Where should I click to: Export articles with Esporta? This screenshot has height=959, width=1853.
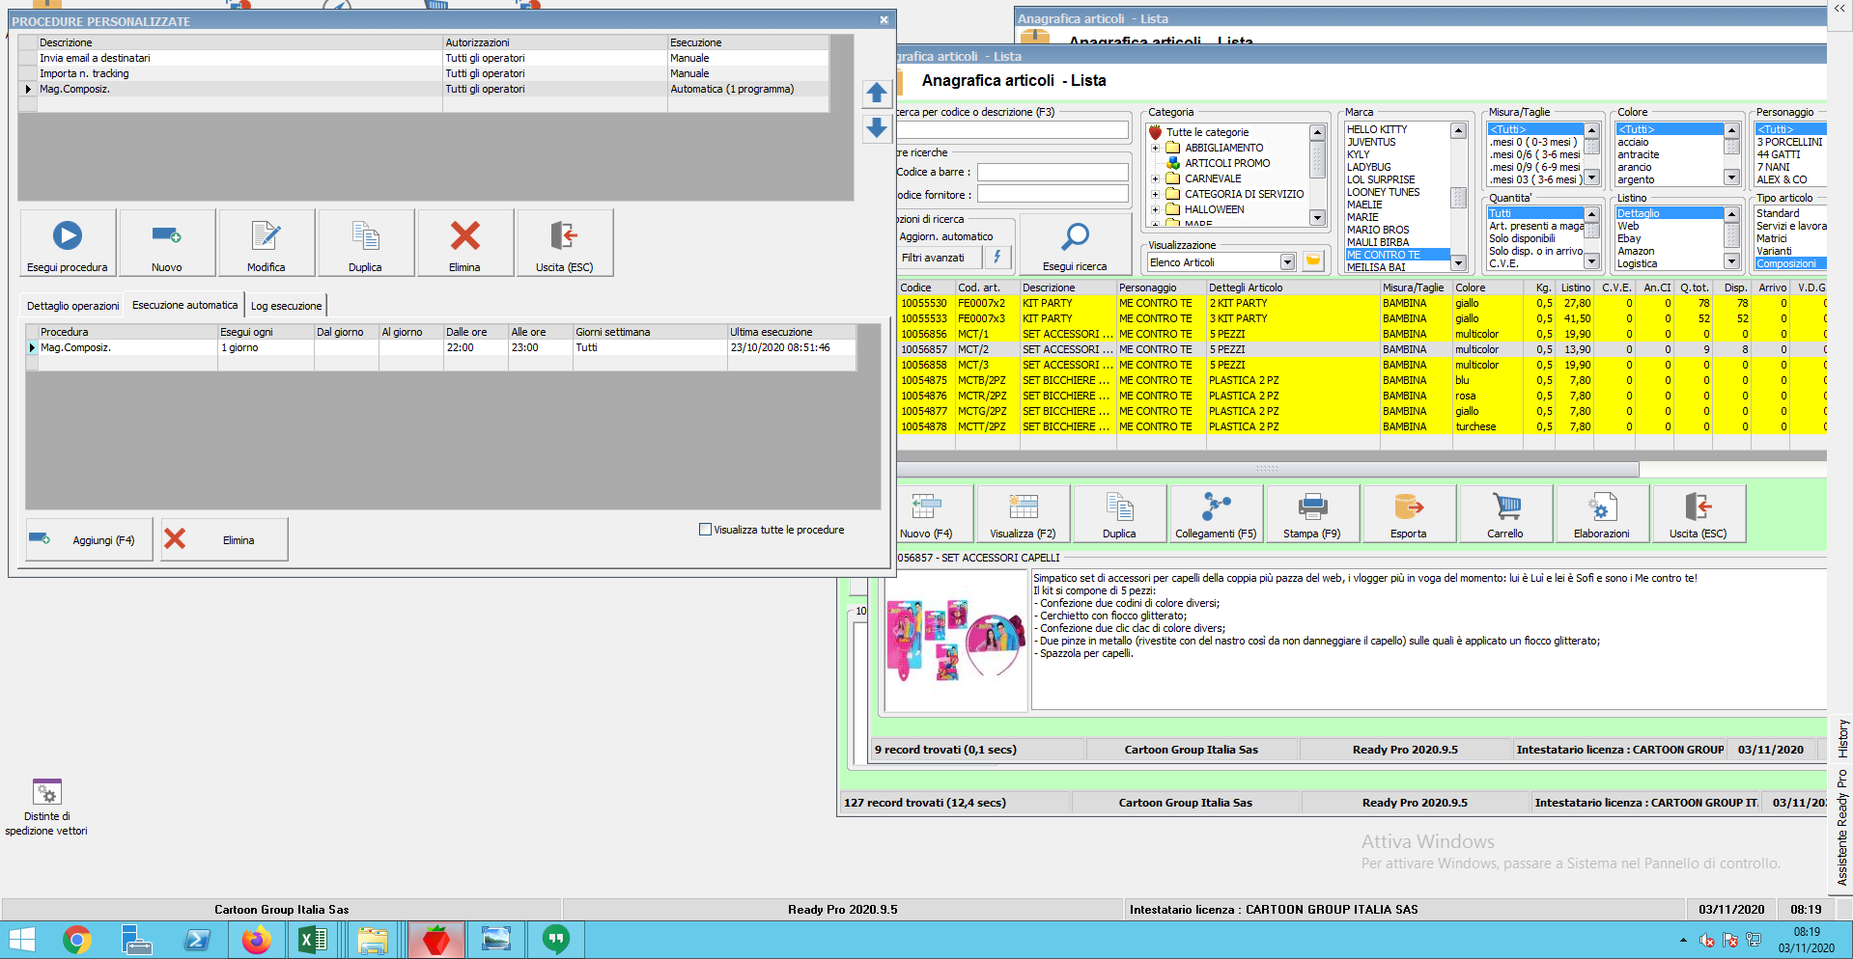coord(1409,513)
